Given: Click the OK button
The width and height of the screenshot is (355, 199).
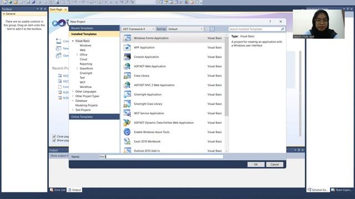Looking at the screenshot, I should (x=256, y=165).
